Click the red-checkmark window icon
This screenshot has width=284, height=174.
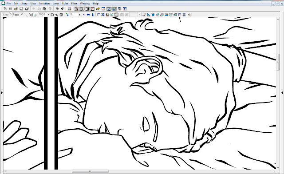click(103, 9)
